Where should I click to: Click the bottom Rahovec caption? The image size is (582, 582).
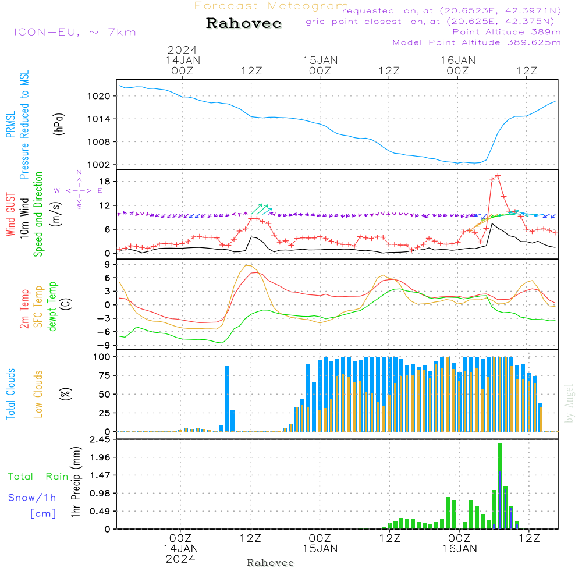coord(271,563)
